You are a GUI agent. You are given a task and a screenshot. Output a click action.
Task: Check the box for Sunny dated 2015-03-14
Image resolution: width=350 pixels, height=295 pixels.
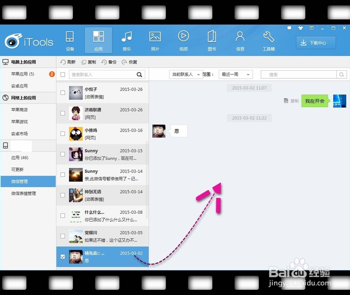click(x=63, y=175)
